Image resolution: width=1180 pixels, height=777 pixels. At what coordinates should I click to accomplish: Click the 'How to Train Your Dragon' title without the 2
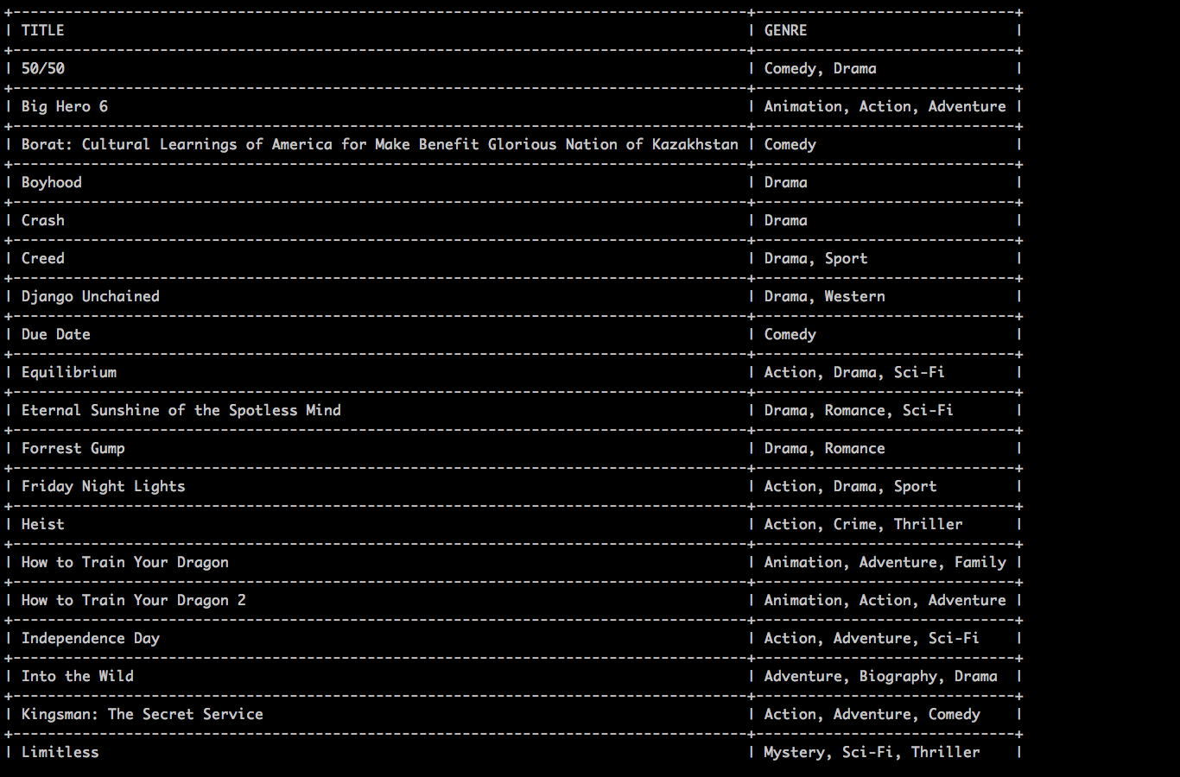124,562
